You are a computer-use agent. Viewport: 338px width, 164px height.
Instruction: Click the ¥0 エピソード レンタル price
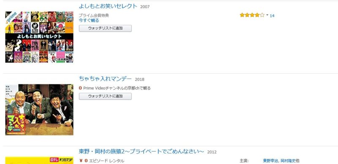click(102, 161)
